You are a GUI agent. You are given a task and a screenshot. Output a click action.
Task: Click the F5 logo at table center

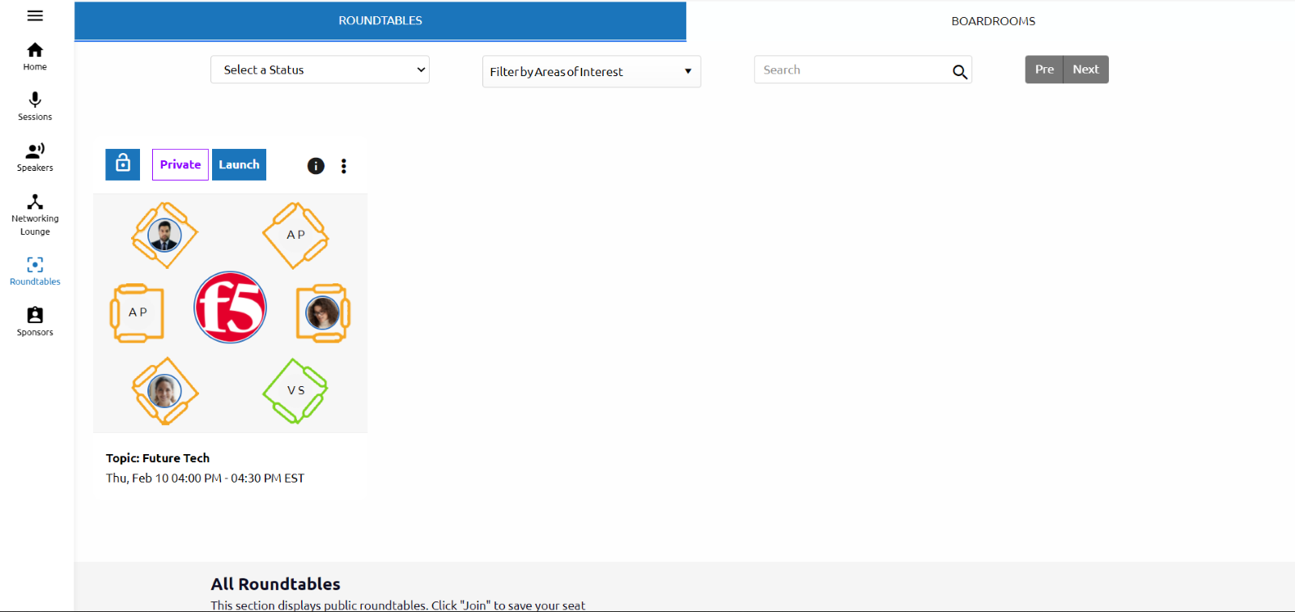click(x=231, y=308)
